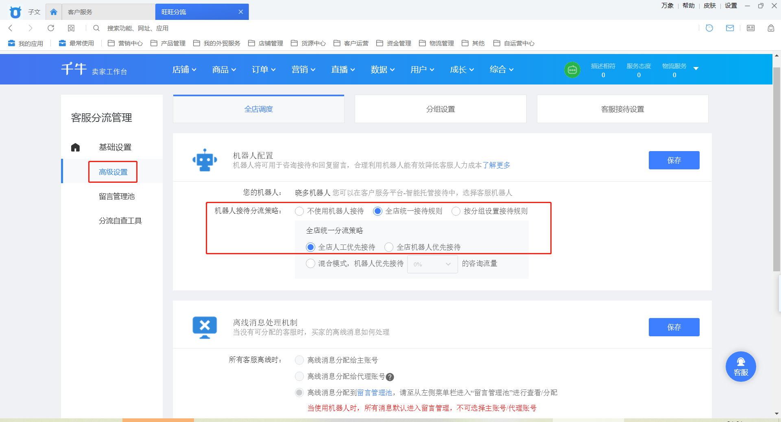
Task: Expand the 店铺 navigation dropdown
Action: pos(184,69)
